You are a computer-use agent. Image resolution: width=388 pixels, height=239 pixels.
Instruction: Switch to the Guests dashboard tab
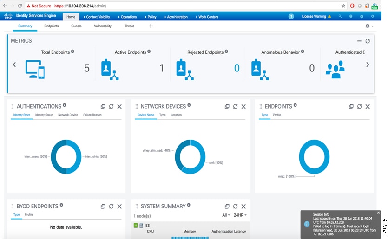76,26
